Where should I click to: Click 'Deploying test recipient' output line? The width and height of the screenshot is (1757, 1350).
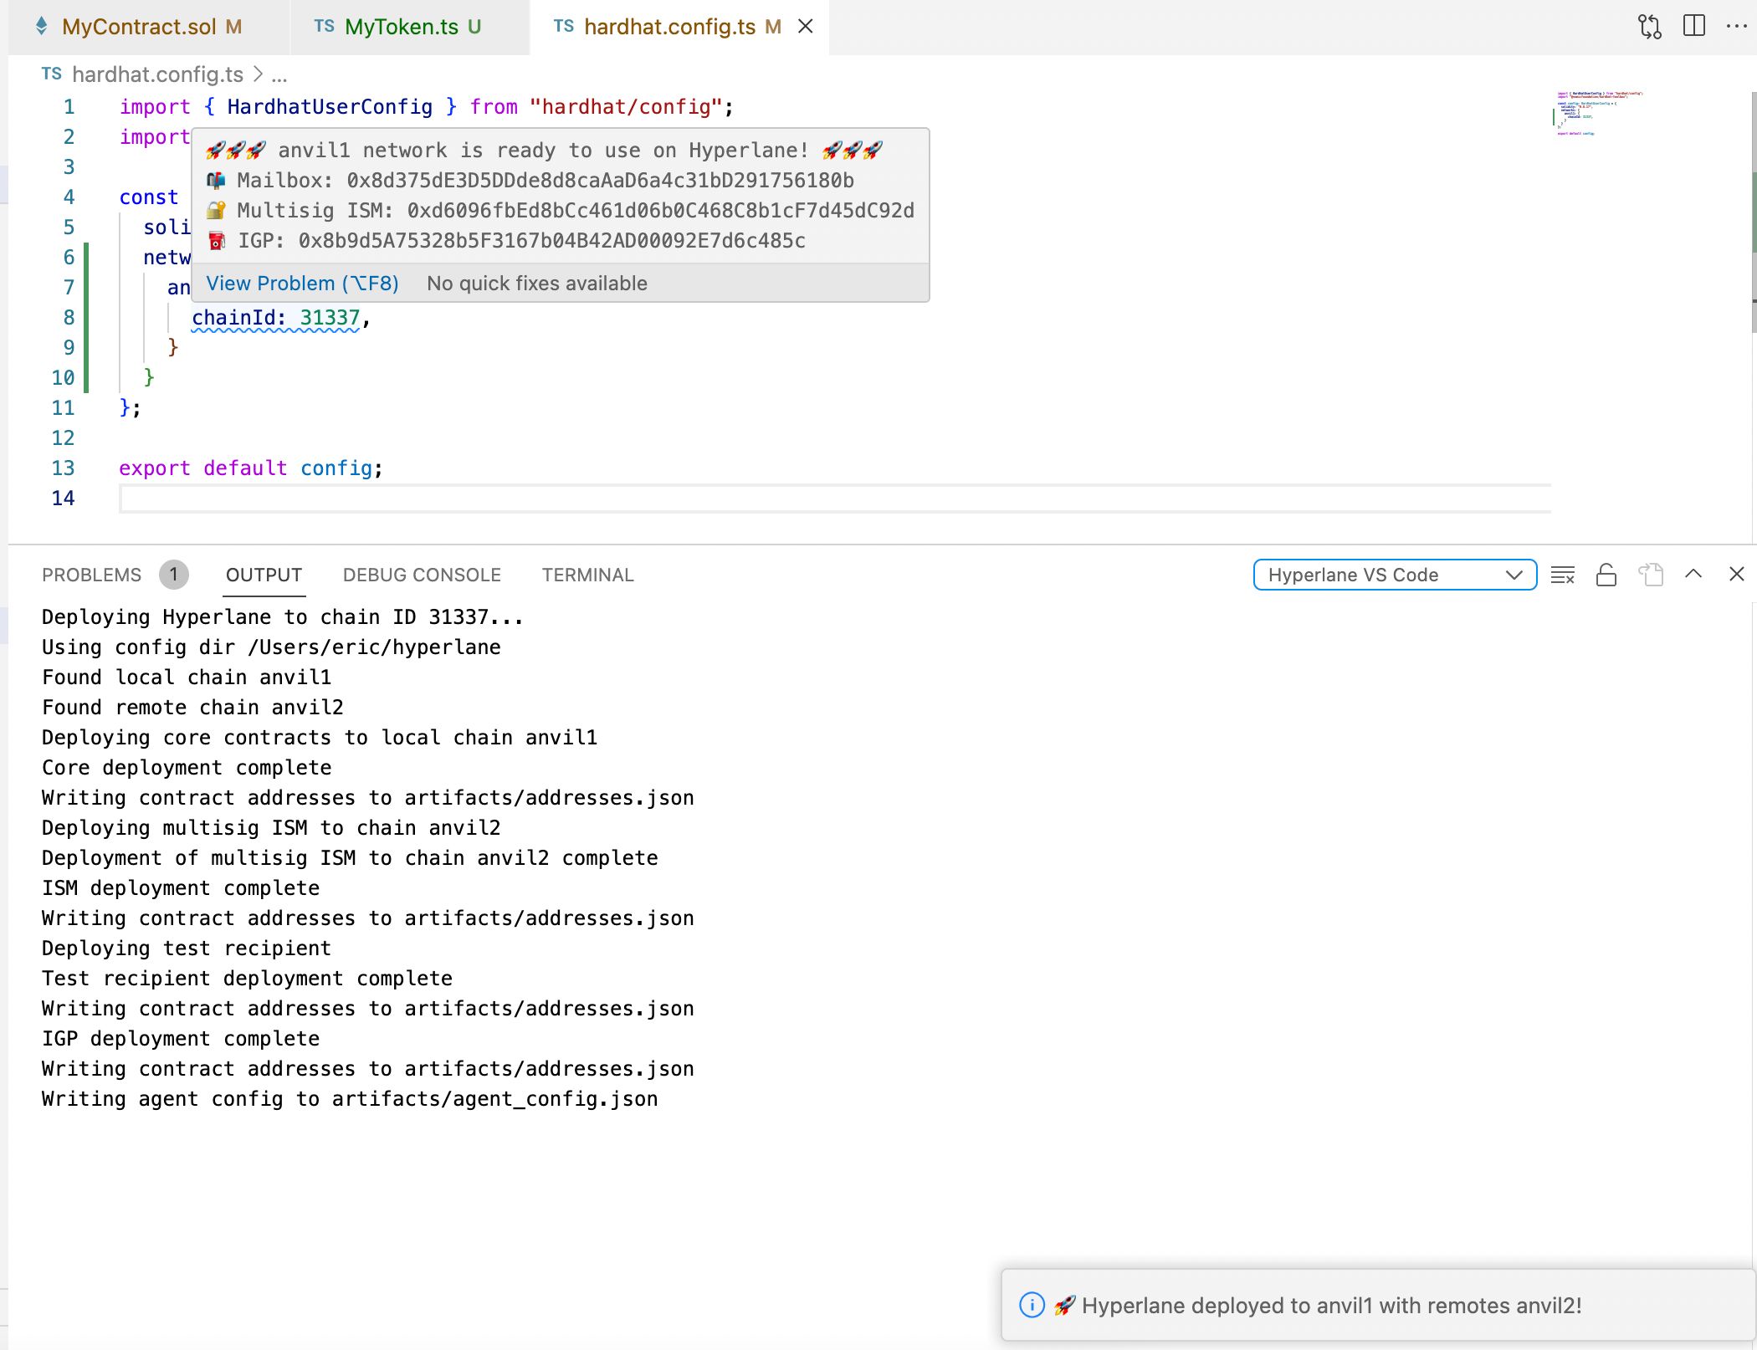coord(187,949)
